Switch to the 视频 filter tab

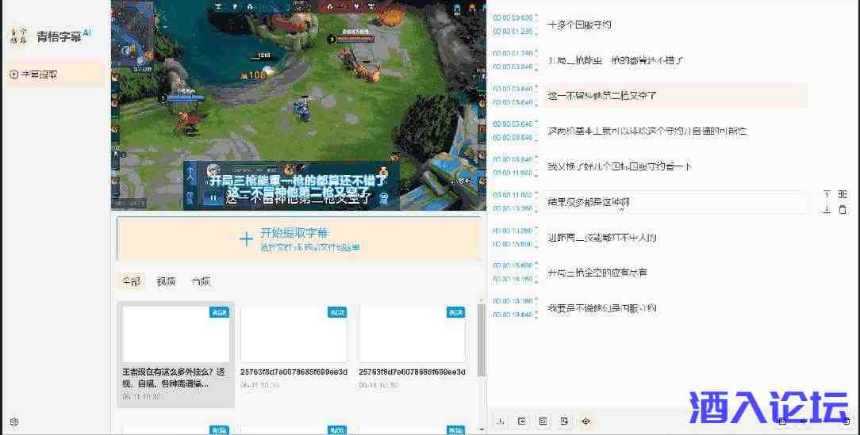click(x=166, y=281)
